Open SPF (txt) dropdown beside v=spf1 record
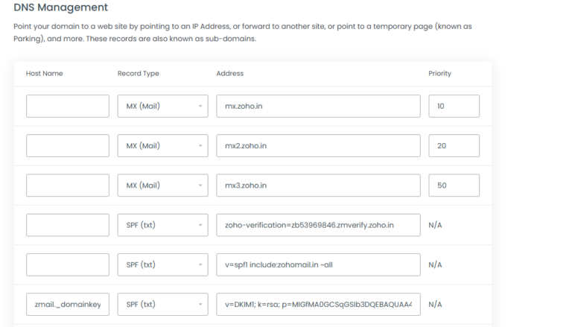Image resolution: width=572 pixels, height=327 pixels. click(162, 264)
